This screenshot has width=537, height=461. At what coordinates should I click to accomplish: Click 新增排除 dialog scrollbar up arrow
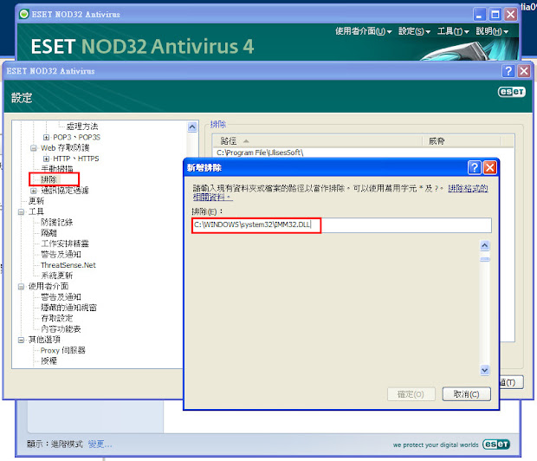click(x=485, y=245)
